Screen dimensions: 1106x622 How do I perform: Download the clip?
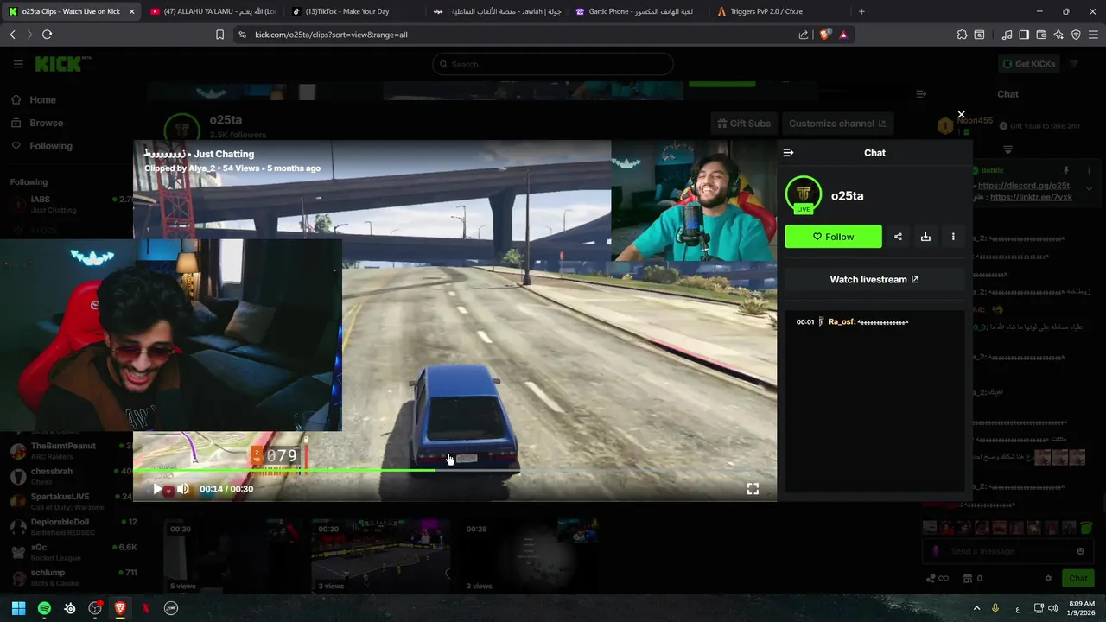coord(925,237)
